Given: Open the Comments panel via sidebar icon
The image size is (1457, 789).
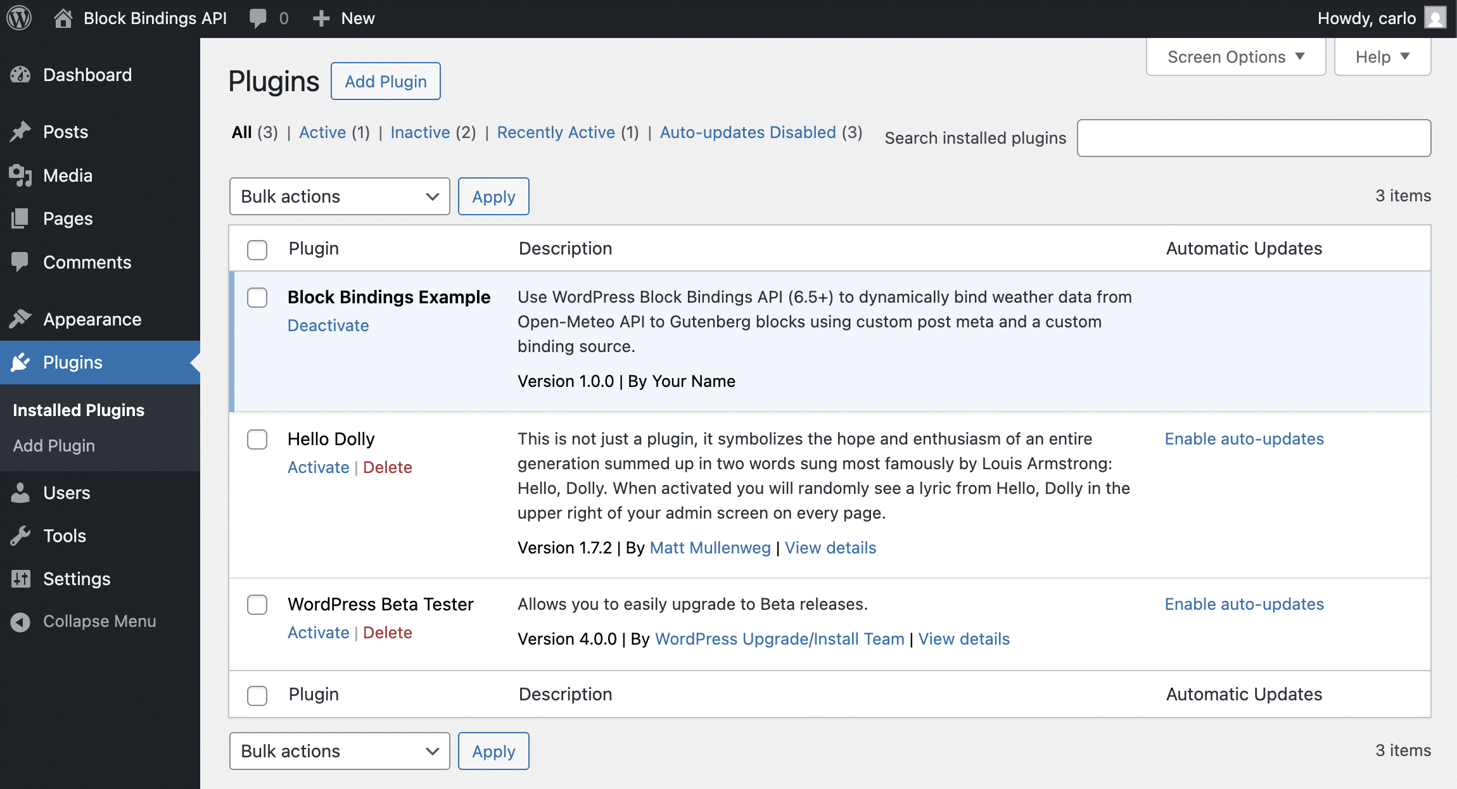Looking at the screenshot, I should click(x=21, y=262).
